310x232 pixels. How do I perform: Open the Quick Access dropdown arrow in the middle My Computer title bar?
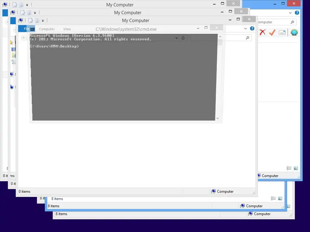point(35,13)
